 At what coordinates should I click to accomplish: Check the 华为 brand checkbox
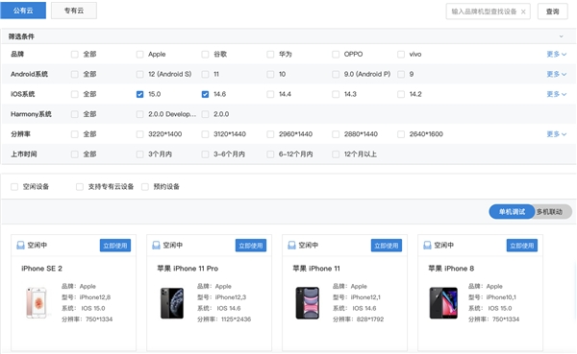coord(270,55)
